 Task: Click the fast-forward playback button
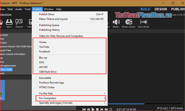pyautogui.click(x=102, y=109)
